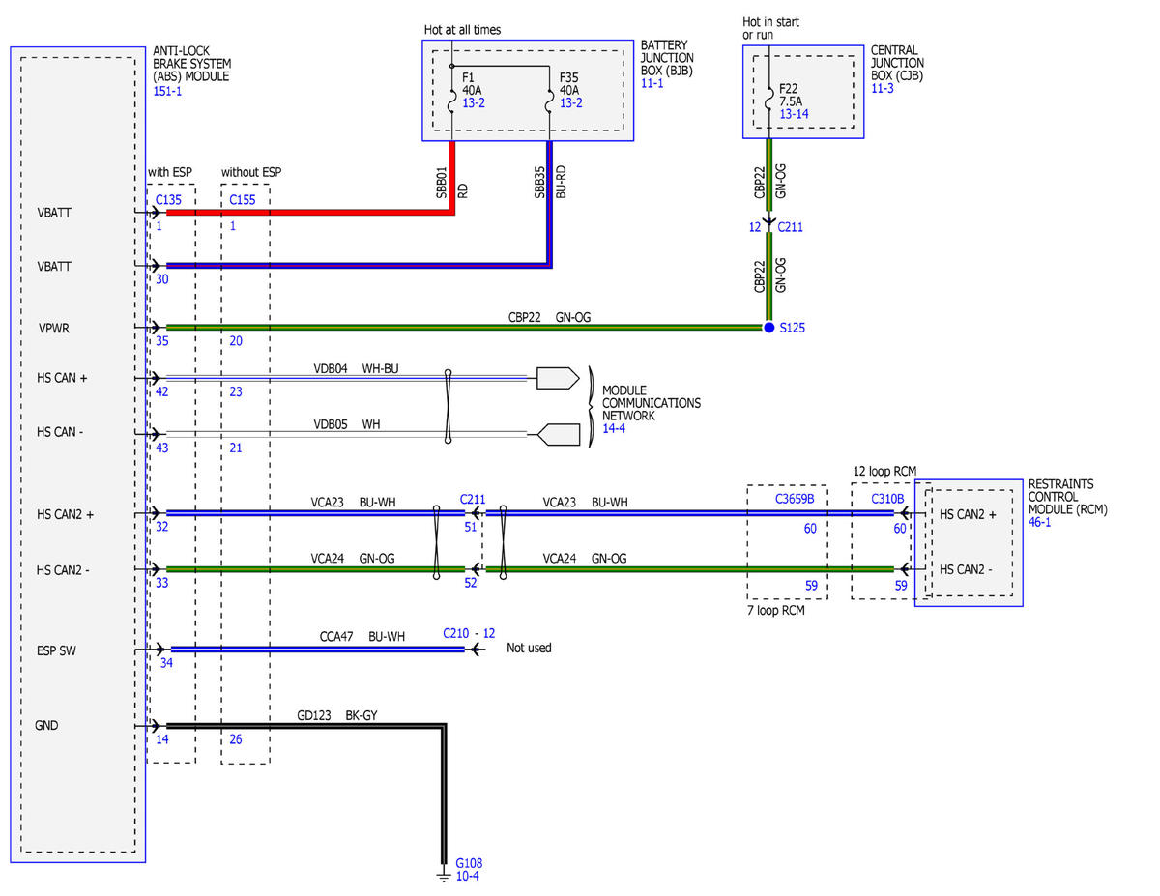
Task: Follow the 11-1 link for Battery Junction Box
Action: tap(652, 84)
